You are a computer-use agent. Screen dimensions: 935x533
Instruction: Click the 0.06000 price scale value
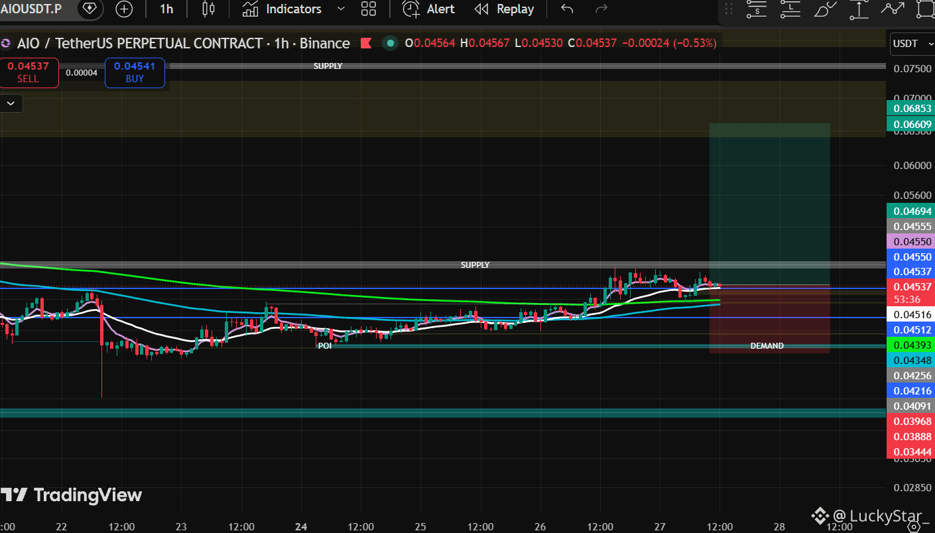click(x=912, y=166)
